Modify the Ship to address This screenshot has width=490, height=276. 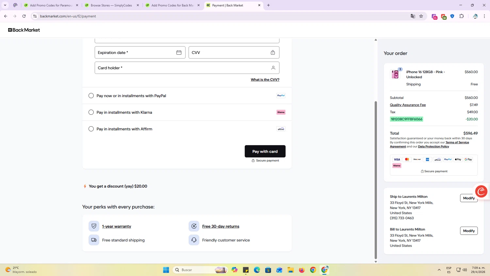[469, 198]
